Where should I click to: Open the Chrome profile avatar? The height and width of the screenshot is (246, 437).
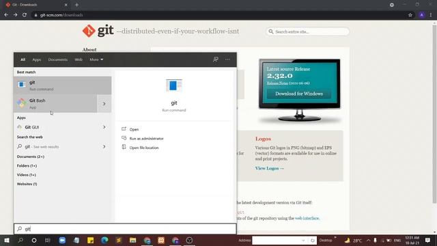coord(422,15)
